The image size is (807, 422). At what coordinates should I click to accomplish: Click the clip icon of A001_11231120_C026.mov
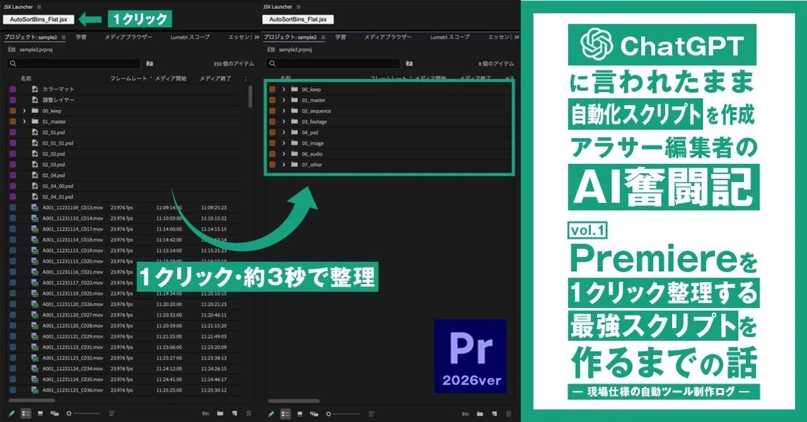36,304
